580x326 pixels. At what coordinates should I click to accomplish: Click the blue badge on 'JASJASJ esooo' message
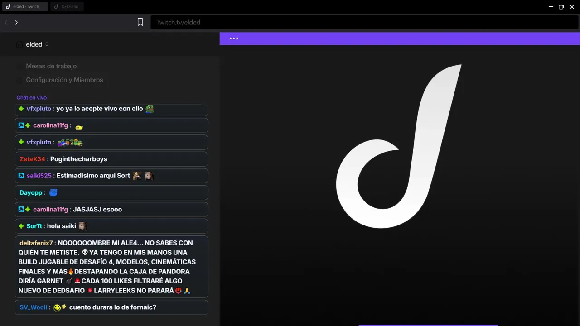click(21, 209)
